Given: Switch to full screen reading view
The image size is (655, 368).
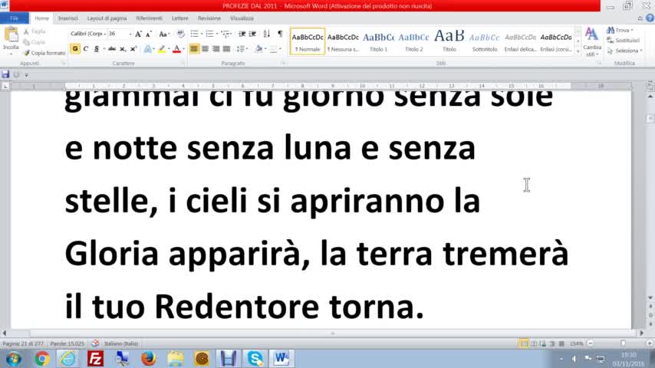Looking at the screenshot, I should point(534,343).
